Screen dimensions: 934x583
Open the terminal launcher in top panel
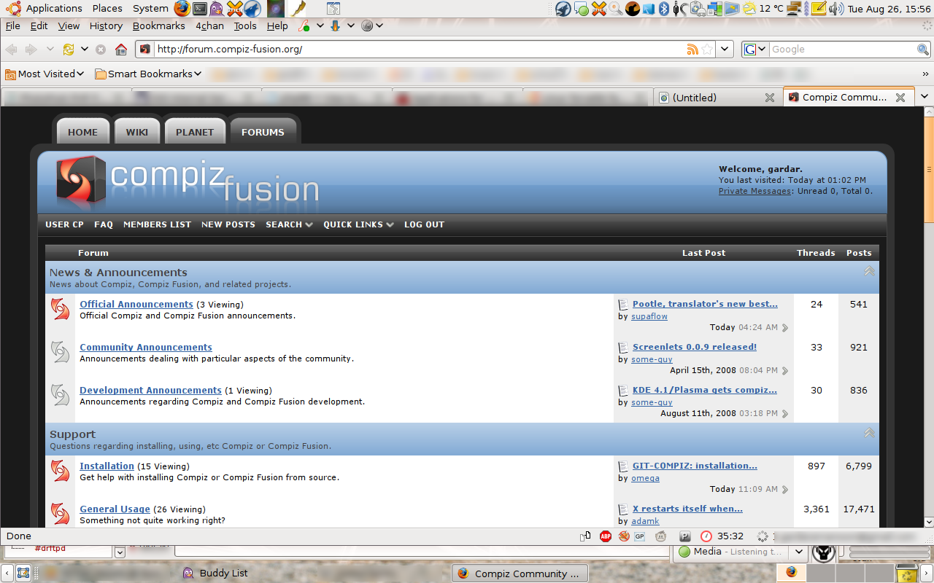tap(199, 9)
